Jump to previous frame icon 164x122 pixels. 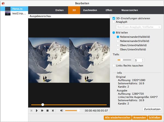click(31, 111)
